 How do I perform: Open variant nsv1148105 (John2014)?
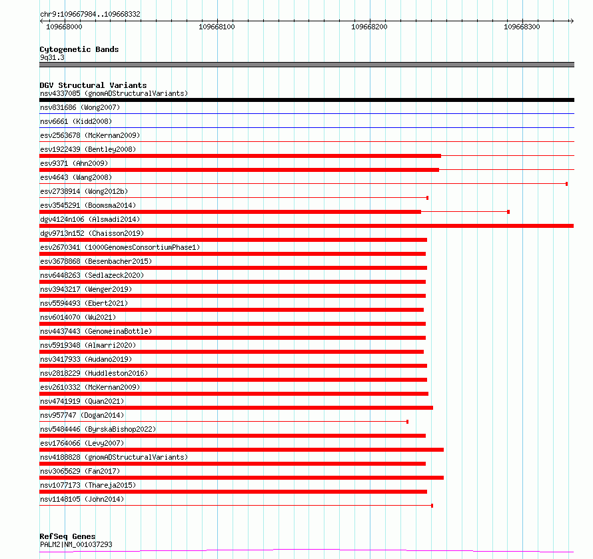(82, 499)
